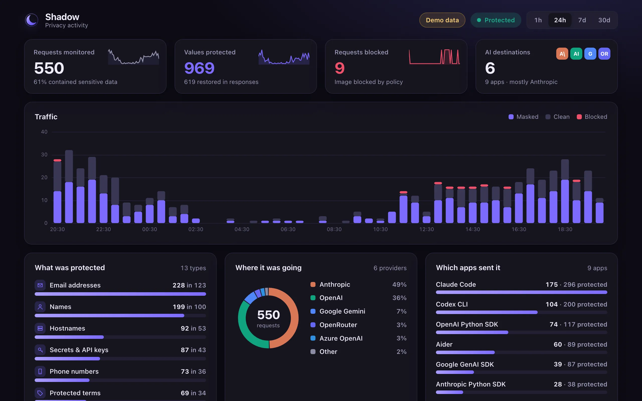Toggle the Masked legend series

coord(523,117)
